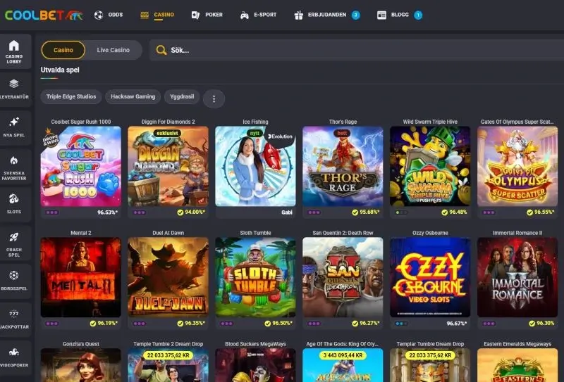This screenshot has width=564, height=382.
Task: Click the Poker cards icon
Action: point(196,15)
